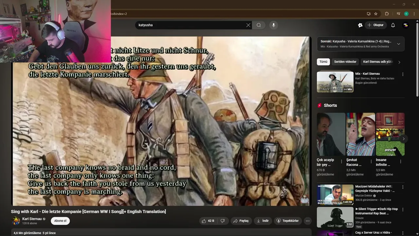This screenshot has width=419, height=236.
Task: Open Silent Trigger Dark Hip Hop title
Action: 376,211
